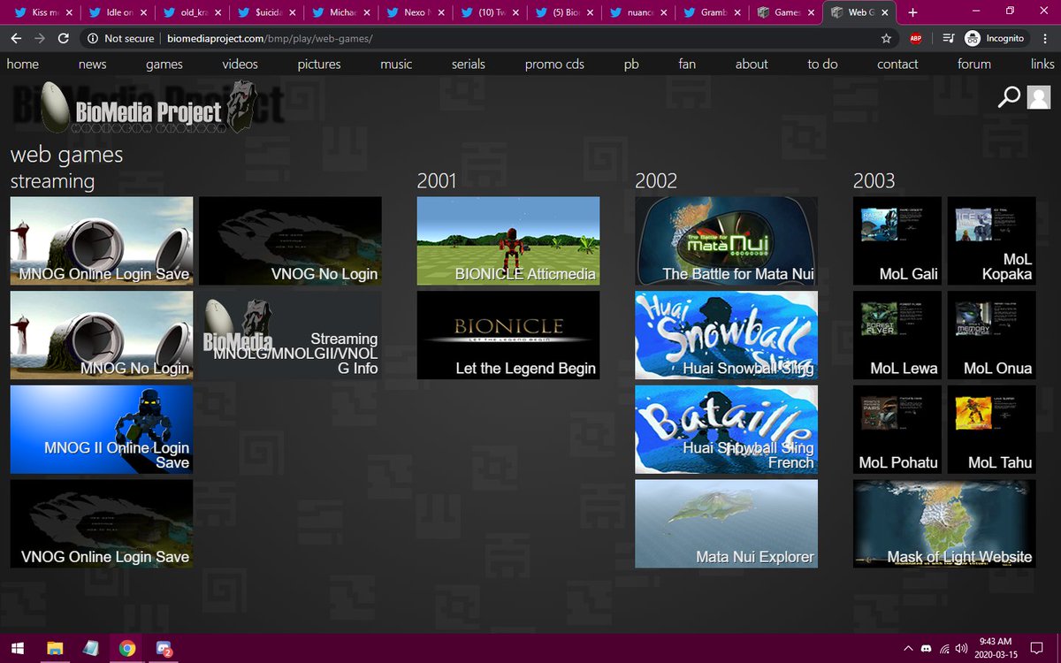Open the to do page
The width and height of the screenshot is (1061, 663).
click(x=822, y=64)
